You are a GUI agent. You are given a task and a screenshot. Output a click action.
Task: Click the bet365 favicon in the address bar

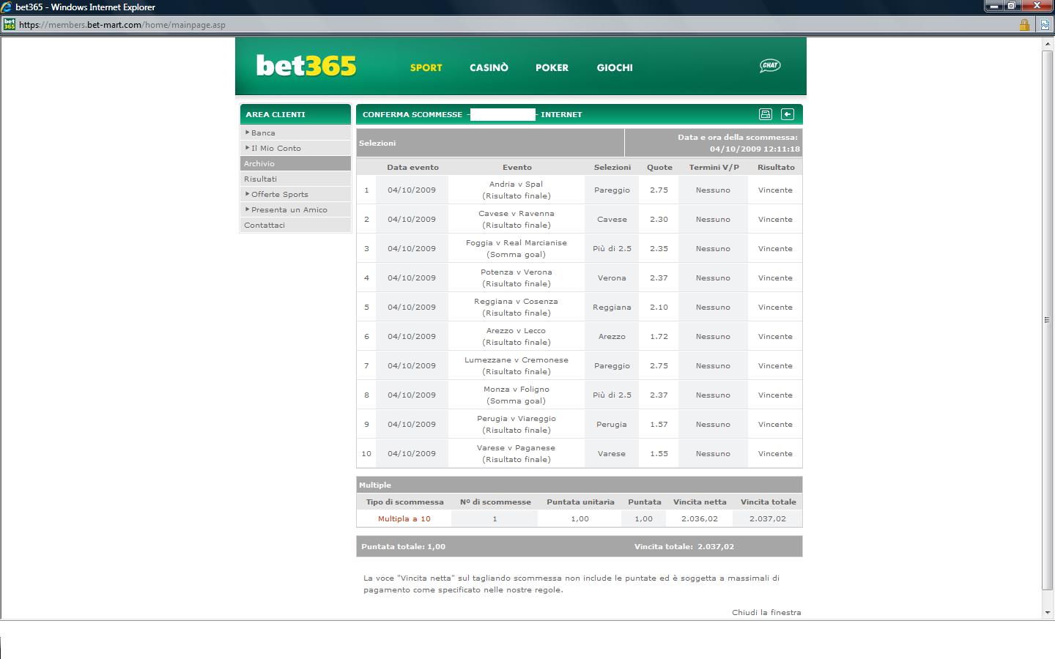coord(9,24)
